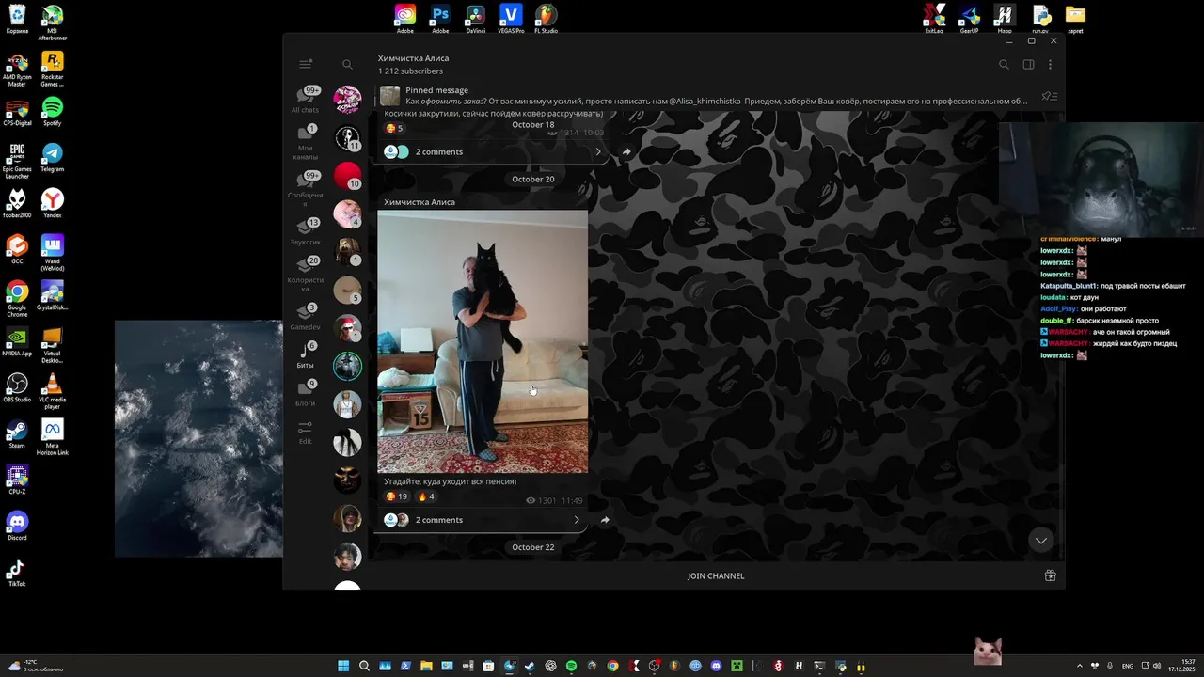Search inside the Химчистка Алиса channel
Screen dimensions: 1204x677
(1004, 65)
